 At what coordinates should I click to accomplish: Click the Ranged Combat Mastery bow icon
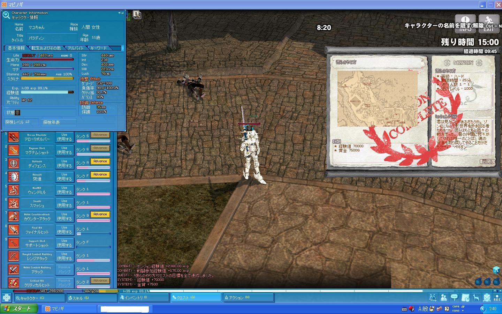13,256
